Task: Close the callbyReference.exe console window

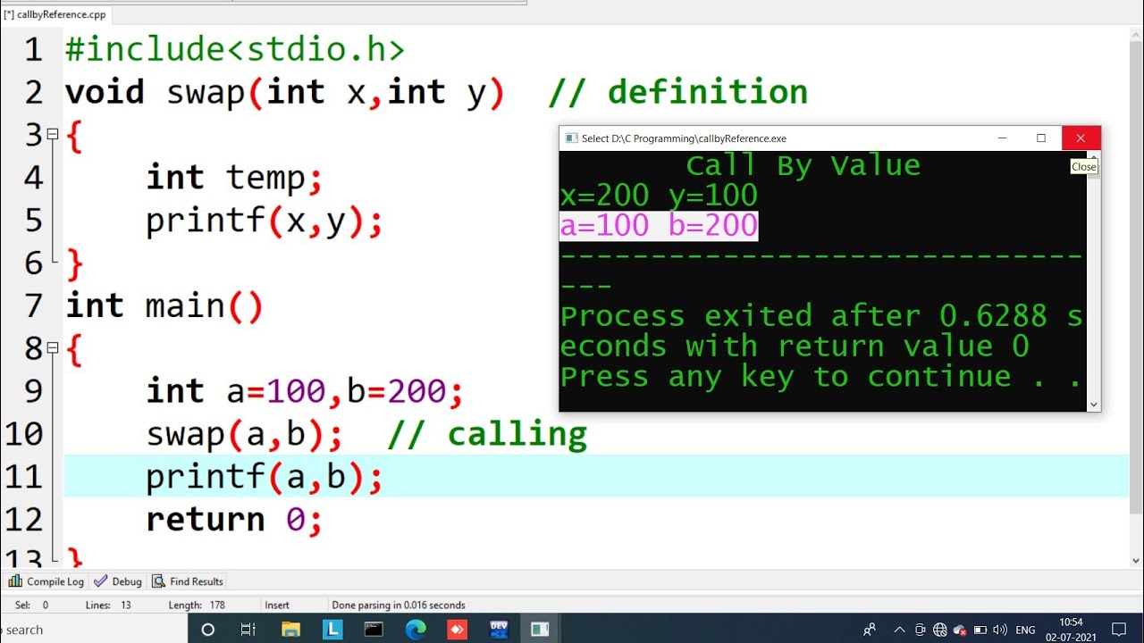Action: [x=1081, y=138]
